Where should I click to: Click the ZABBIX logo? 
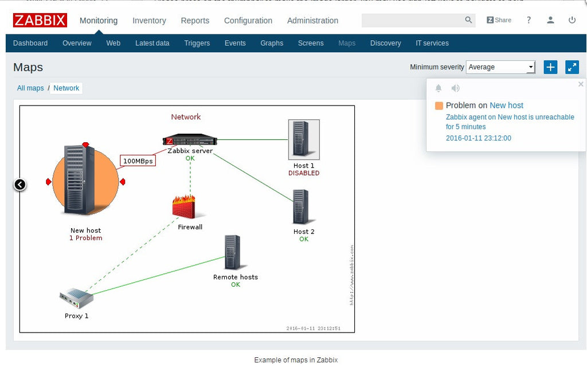point(40,20)
